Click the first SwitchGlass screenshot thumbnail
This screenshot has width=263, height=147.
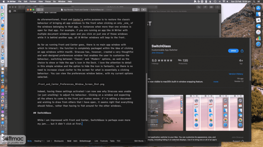[165, 113]
